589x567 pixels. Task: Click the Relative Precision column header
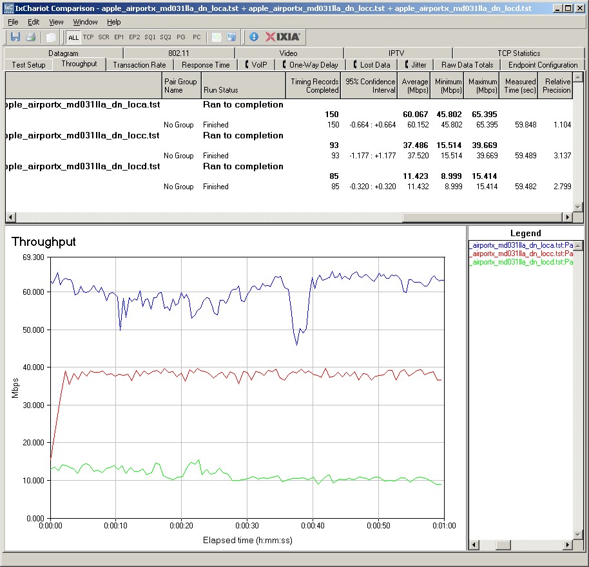point(555,86)
